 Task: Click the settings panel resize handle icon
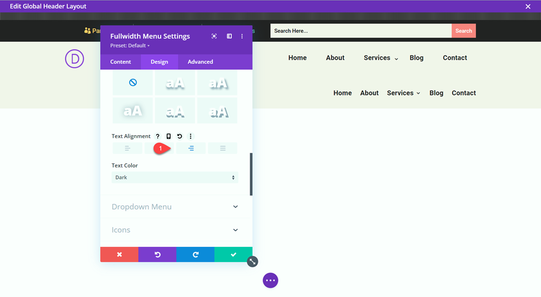(252, 261)
